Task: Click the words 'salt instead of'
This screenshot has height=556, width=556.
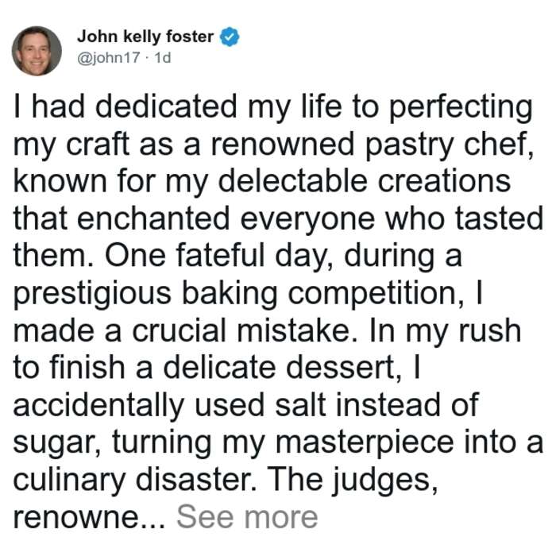Action: pos(377,405)
